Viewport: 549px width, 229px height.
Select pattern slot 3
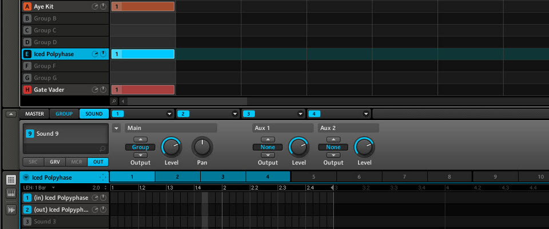222,177
